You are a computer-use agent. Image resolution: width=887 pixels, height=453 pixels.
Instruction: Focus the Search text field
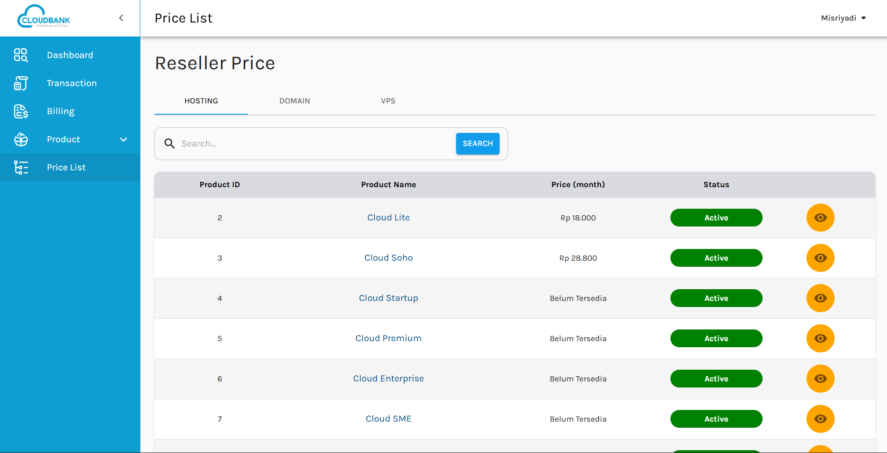[313, 144]
